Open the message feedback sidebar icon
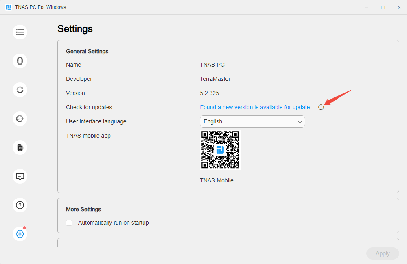Viewport: 407px width, 264px height. pos(20,176)
